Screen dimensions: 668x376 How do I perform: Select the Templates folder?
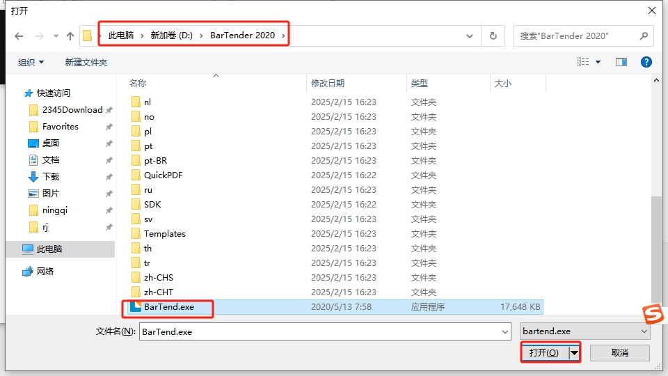point(164,234)
